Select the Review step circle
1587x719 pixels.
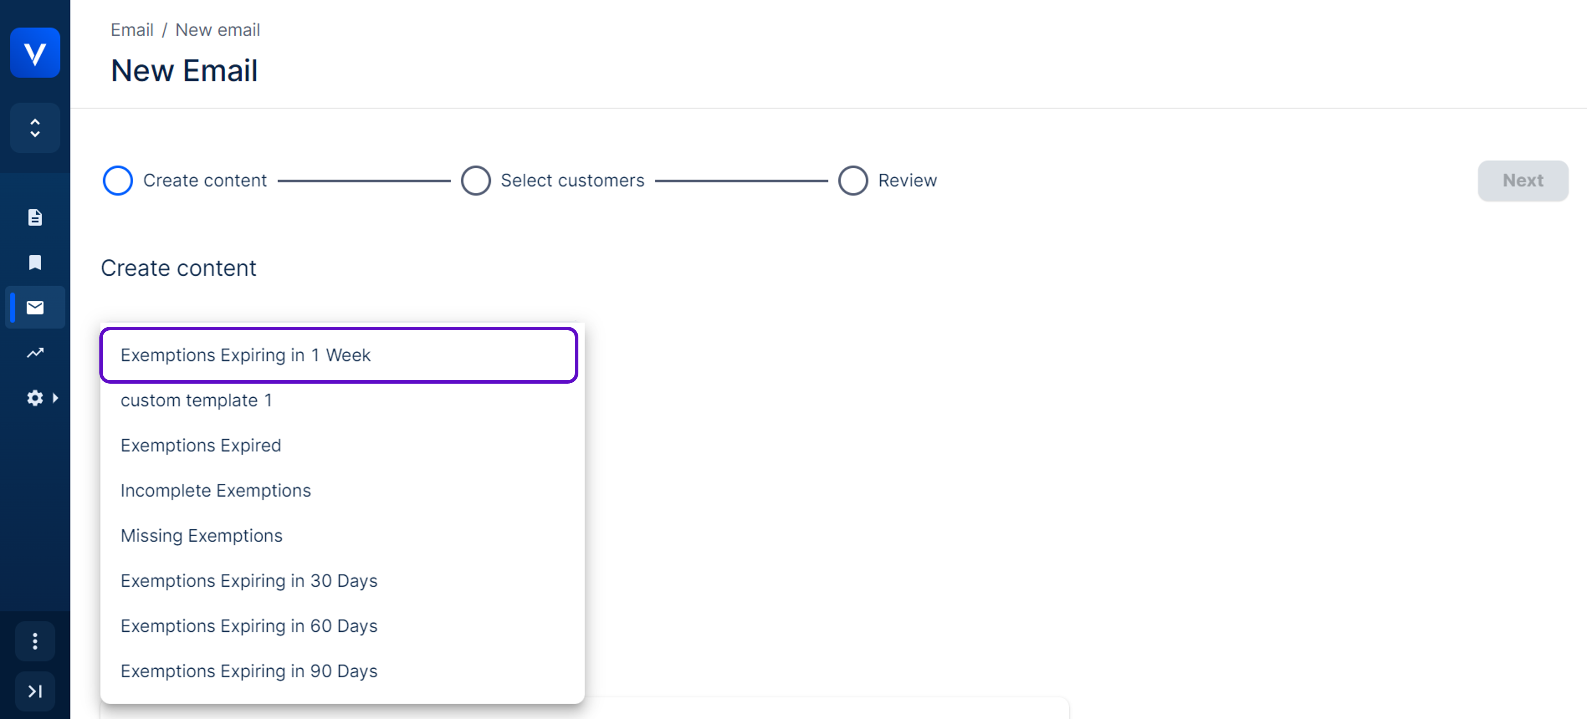pos(853,180)
